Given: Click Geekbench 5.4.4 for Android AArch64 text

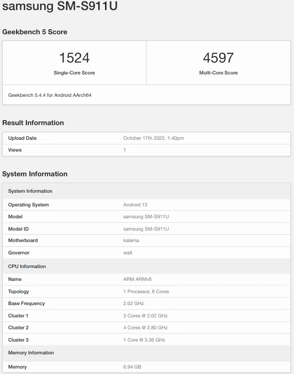Looking at the screenshot, I should (50, 95).
